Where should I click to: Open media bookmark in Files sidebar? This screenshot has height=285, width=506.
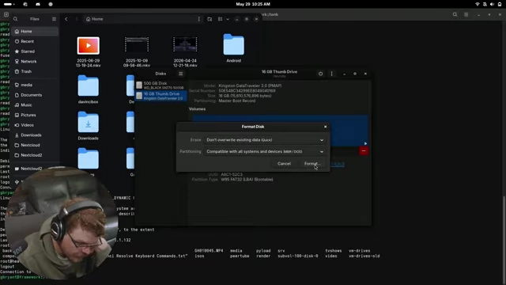(35, 85)
